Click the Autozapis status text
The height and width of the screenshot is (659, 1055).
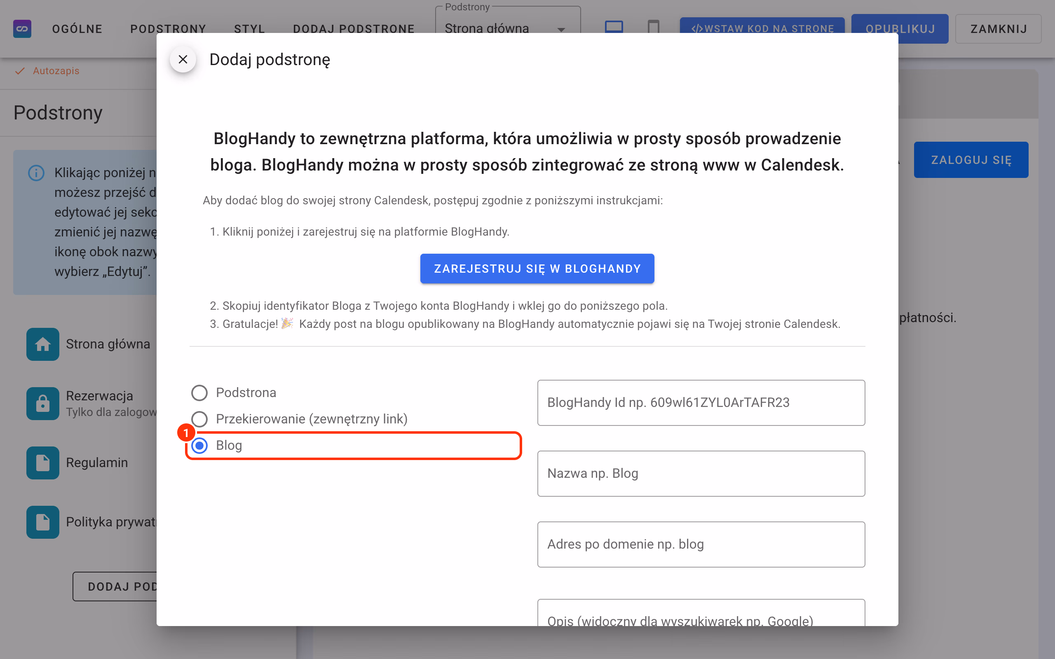[x=56, y=70]
